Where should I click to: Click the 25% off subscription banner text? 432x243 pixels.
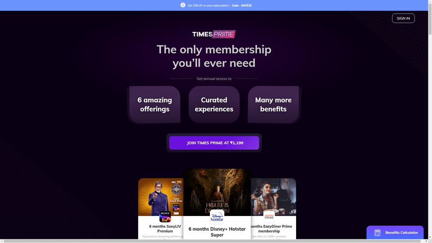coord(208,5)
